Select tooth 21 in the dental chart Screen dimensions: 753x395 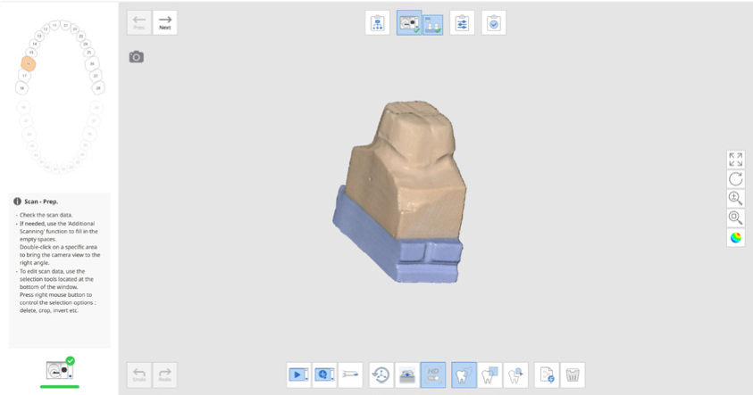[x=66, y=25]
